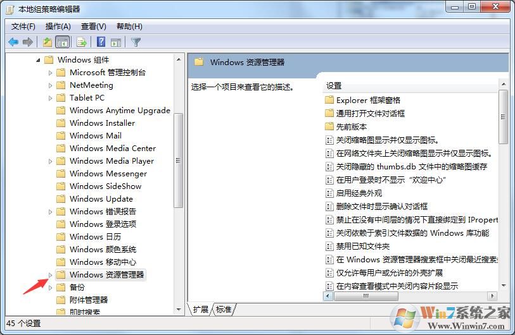This screenshot has width=515, height=335.
Task: Click settings list vertical scrollbar thumb
Action: click(503, 117)
